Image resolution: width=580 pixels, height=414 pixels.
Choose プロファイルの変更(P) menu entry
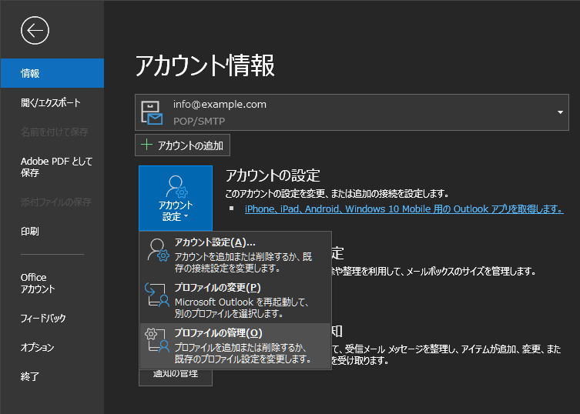click(x=217, y=287)
